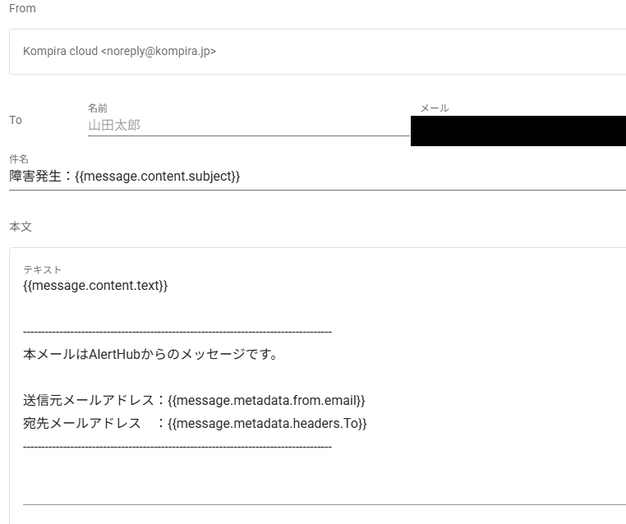The image size is (626, 524).
Task: Click the first dashed separator line
Action: coord(177,332)
